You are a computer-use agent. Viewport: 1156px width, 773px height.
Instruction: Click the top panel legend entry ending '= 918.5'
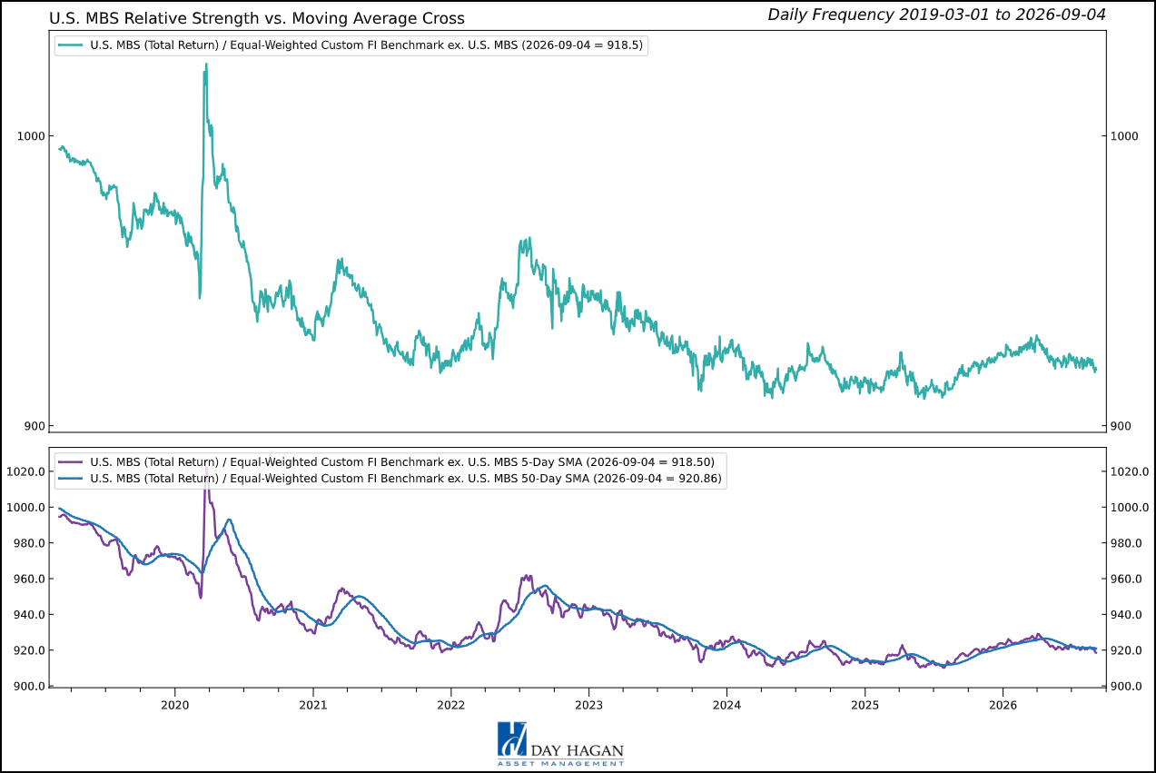pyautogui.click(x=368, y=45)
